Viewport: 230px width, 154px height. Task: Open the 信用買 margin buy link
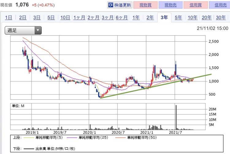click(196, 5)
